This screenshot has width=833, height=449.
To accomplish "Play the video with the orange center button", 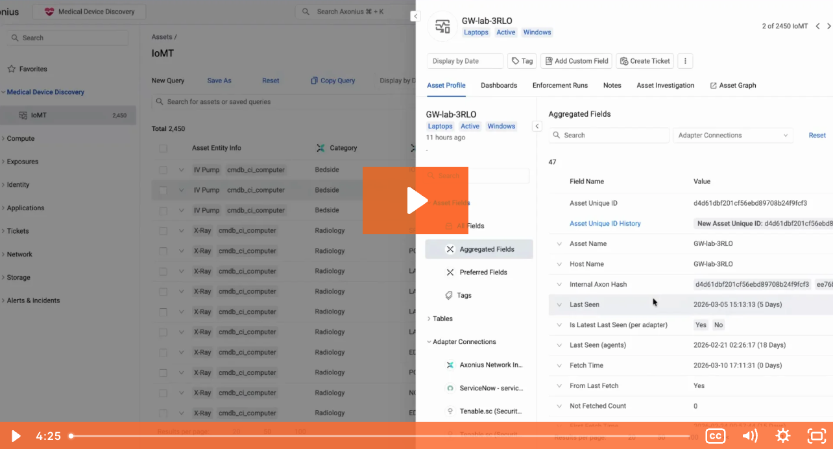I will tap(416, 200).
